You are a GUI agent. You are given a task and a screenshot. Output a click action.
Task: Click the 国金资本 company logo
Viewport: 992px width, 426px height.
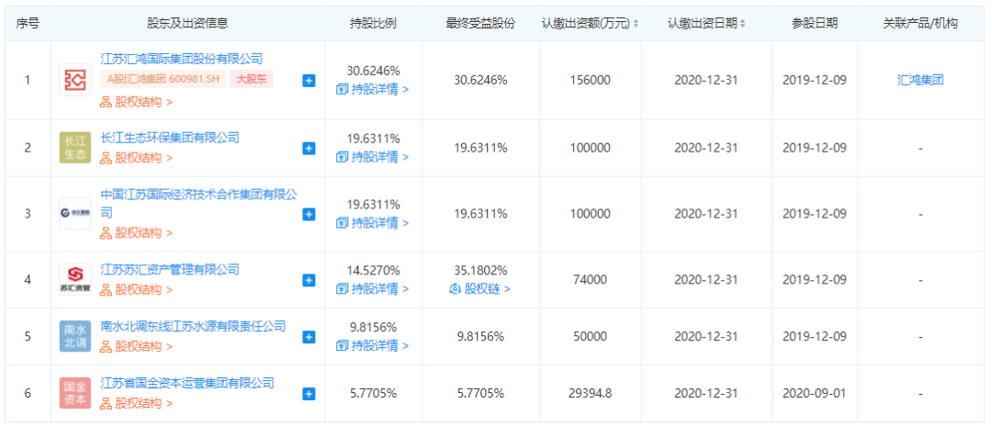pyautogui.click(x=75, y=393)
